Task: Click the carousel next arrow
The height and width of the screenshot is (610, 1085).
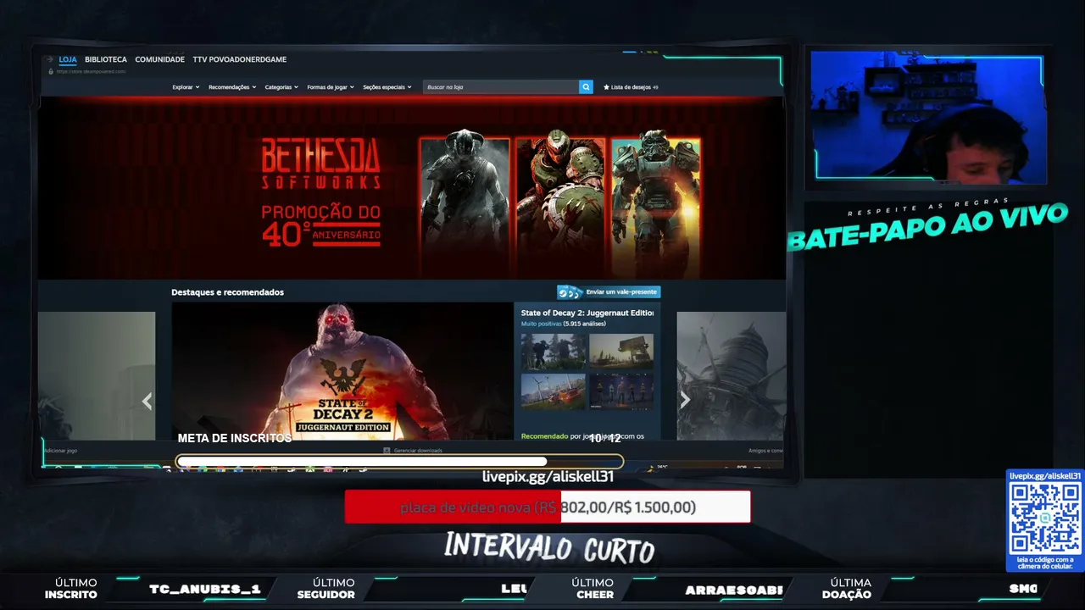Action: 685,401
